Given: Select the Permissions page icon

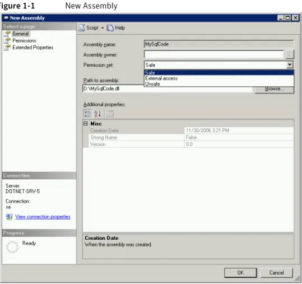Looking at the screenshot, I should point(7,41).
